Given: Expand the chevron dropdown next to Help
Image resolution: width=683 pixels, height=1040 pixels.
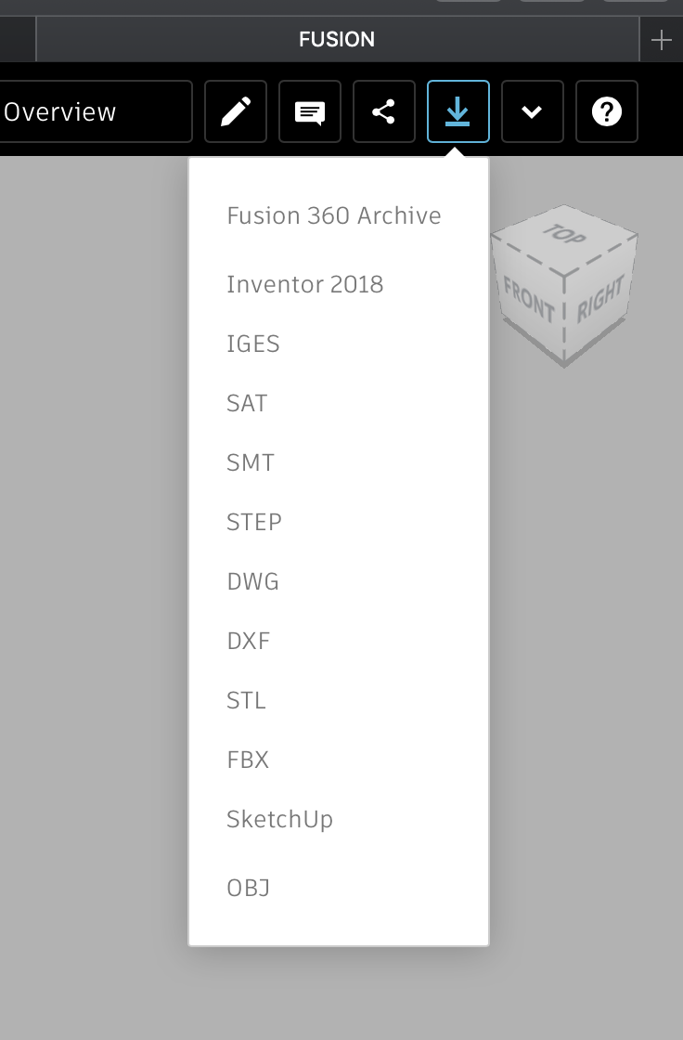Looking at the screenshot, I should point(532,111).
